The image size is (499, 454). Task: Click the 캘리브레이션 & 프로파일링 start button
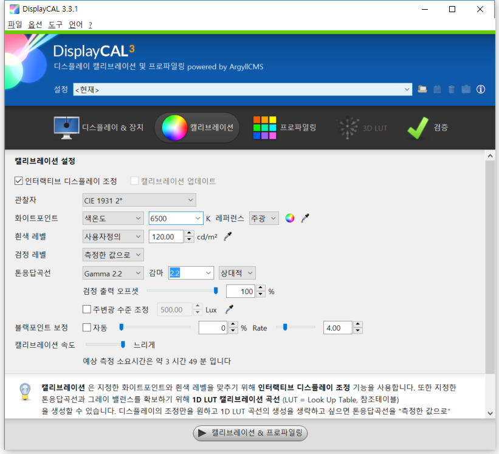tap(250, 433)
